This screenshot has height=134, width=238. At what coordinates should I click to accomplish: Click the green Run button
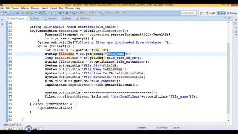tap(67, 13)
